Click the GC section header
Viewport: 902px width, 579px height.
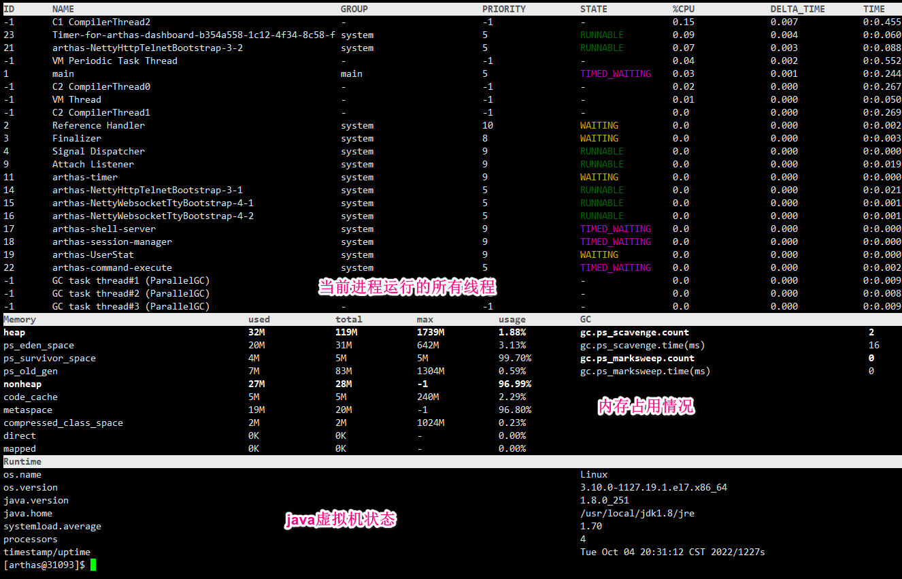coord(586,319)
